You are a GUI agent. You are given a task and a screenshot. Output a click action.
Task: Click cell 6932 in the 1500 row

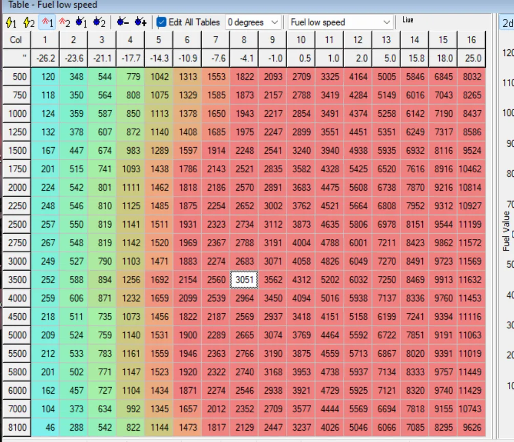coord(415,150)
